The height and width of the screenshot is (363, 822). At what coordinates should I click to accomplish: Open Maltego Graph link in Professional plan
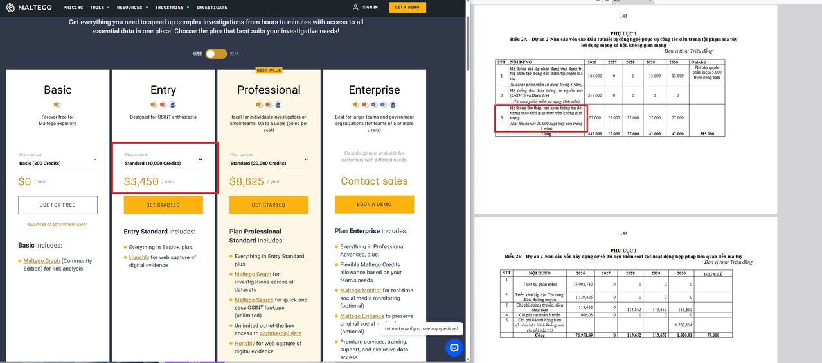(253, 274)
